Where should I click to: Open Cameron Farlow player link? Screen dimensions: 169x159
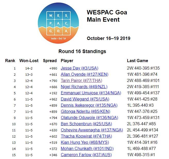(86, 155)
